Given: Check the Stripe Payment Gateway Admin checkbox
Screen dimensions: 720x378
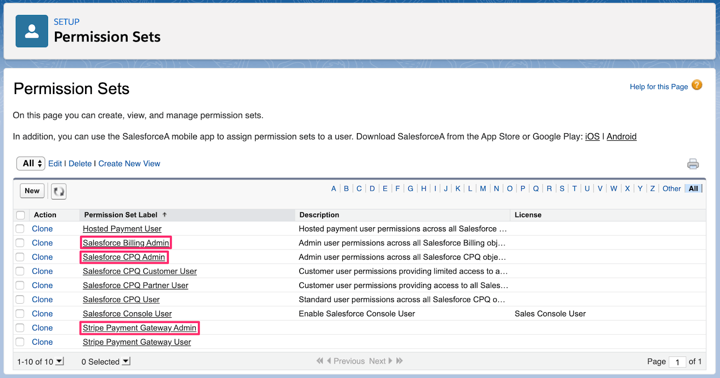Looking at the screenshot, I should pyautogui.click(x=20, y=328).
